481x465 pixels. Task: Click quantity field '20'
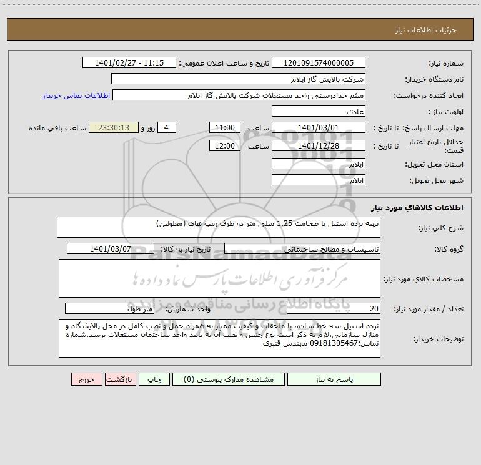[x=334, y=308]
